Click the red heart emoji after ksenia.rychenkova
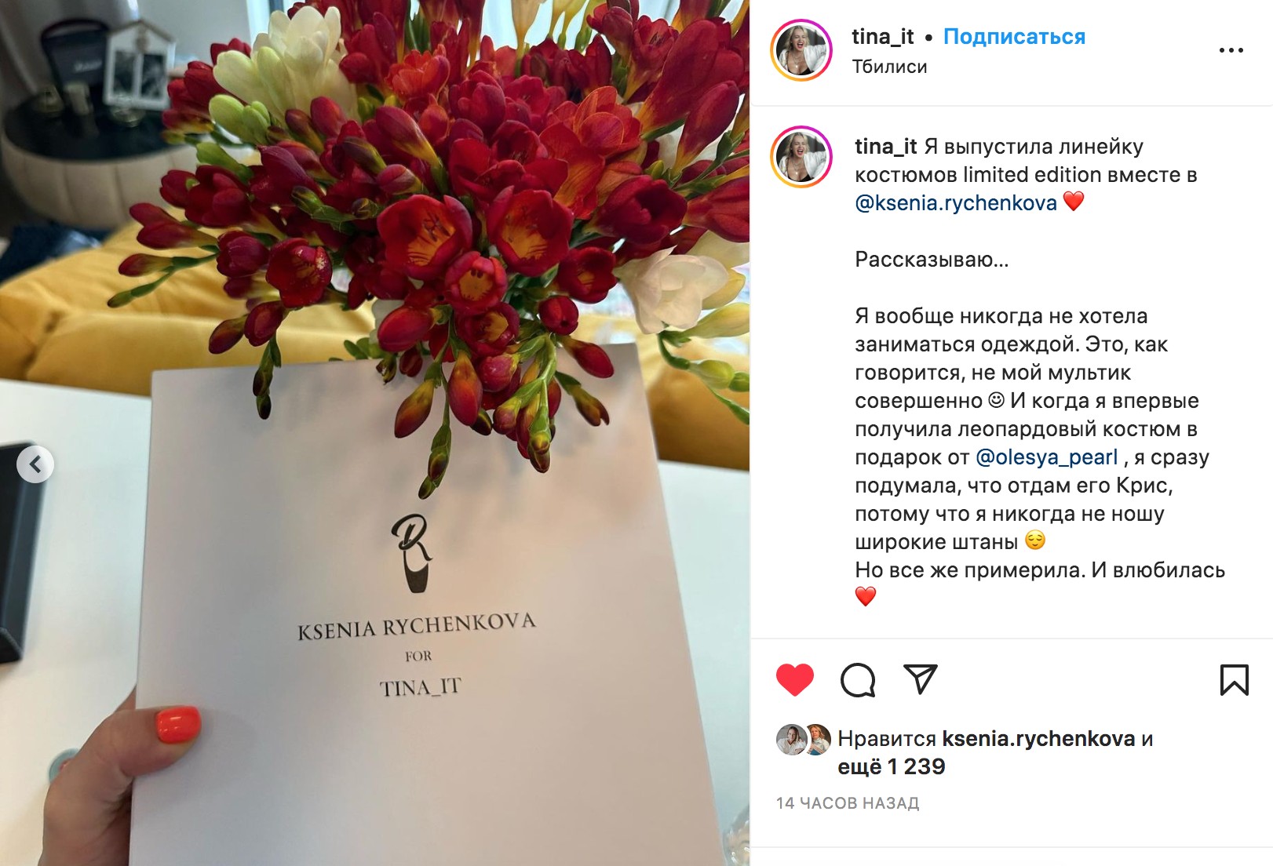 (1074, 202)
